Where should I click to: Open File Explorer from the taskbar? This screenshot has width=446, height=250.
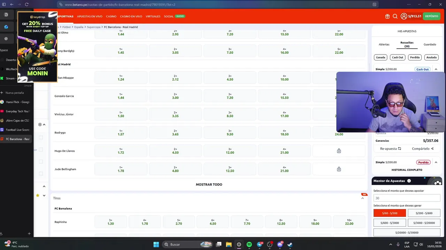coord(229,244)
